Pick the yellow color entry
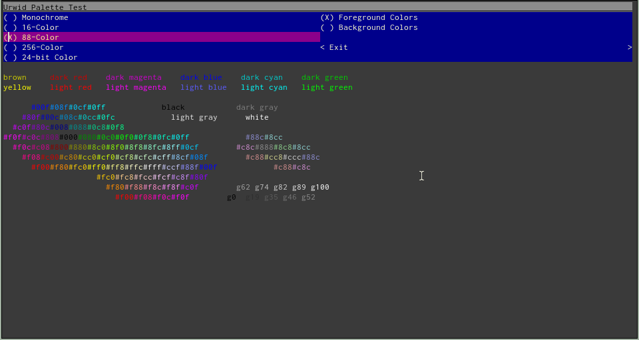639x340 pixels. (x=17, y=87)
